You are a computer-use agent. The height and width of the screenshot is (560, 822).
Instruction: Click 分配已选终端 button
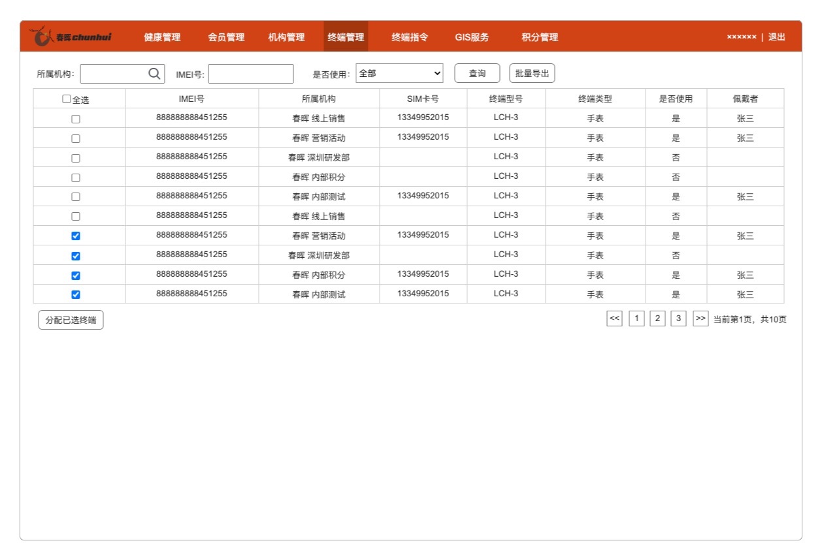tap(71, 320)
